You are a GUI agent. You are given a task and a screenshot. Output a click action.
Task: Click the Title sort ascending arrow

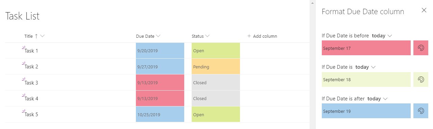click(36, 36)
